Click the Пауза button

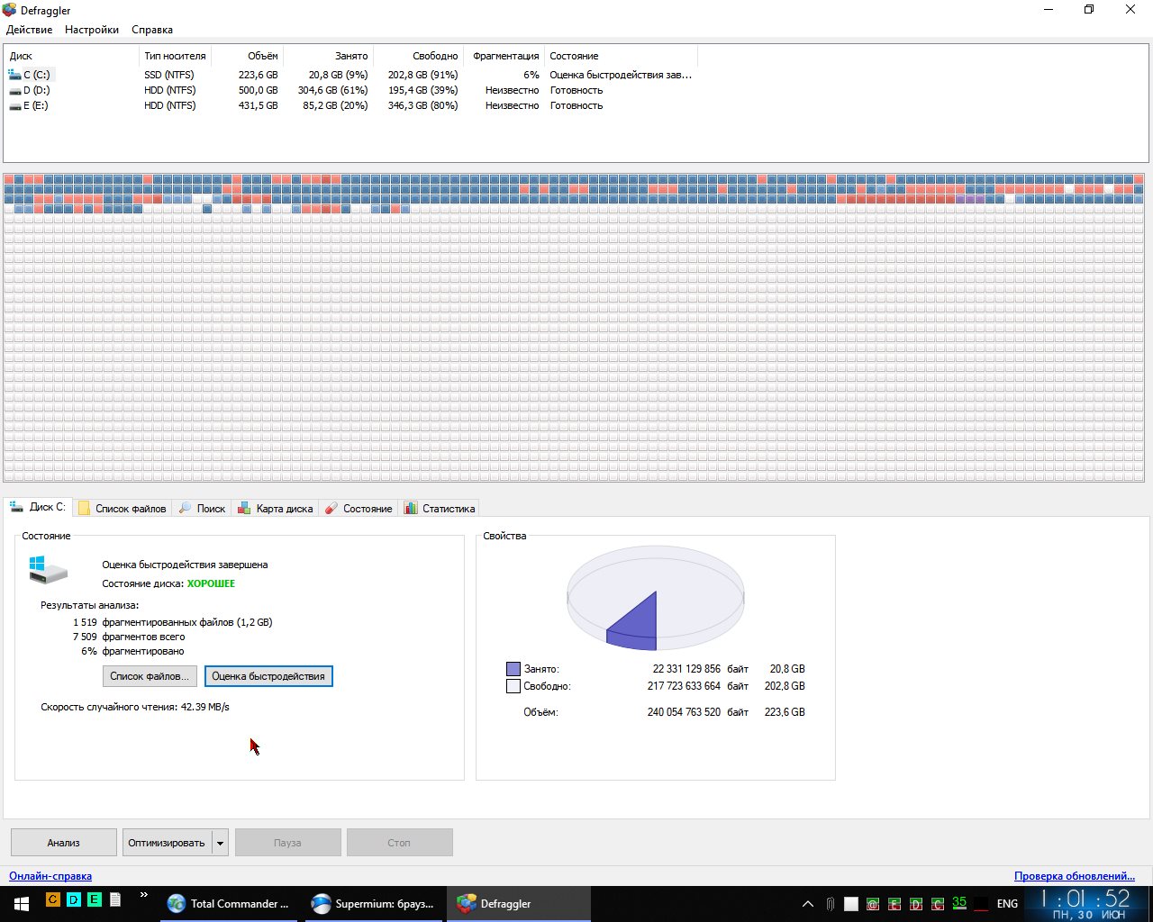[x=287, y=843]
